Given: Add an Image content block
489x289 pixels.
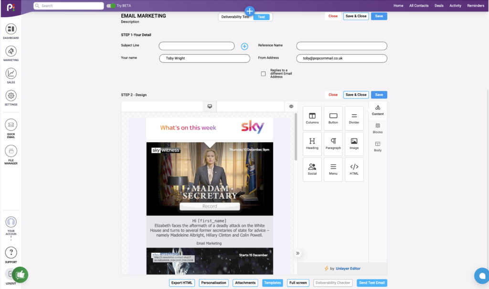Looking at the screenshot, I should pos(354,144).
